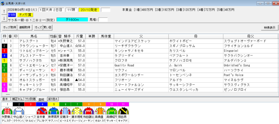Select jockey silk icon for 高橋優
Image resolution: width=279 pixels, height=124 pixels.
(100, 111)
